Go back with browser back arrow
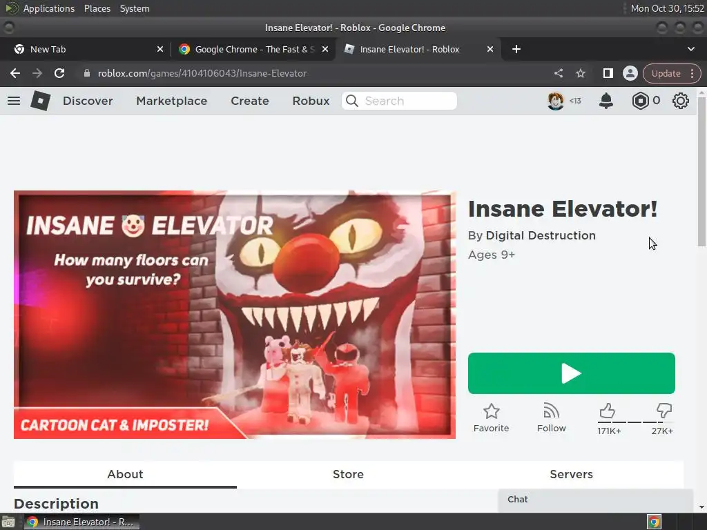The height and width of the screenshot is (530, 707). click(15, 73)
